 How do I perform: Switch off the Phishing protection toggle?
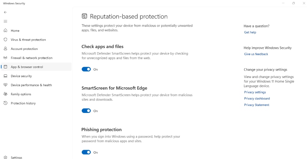coord(86,152)
